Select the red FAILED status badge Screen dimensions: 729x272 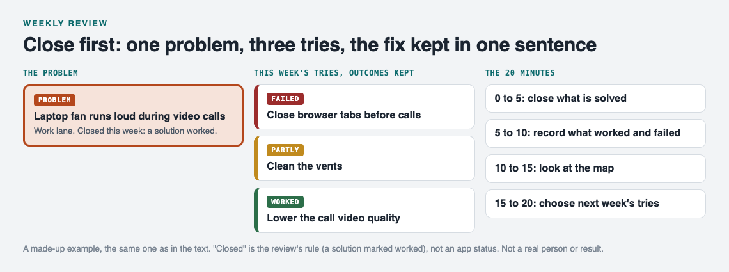point(285,99)
